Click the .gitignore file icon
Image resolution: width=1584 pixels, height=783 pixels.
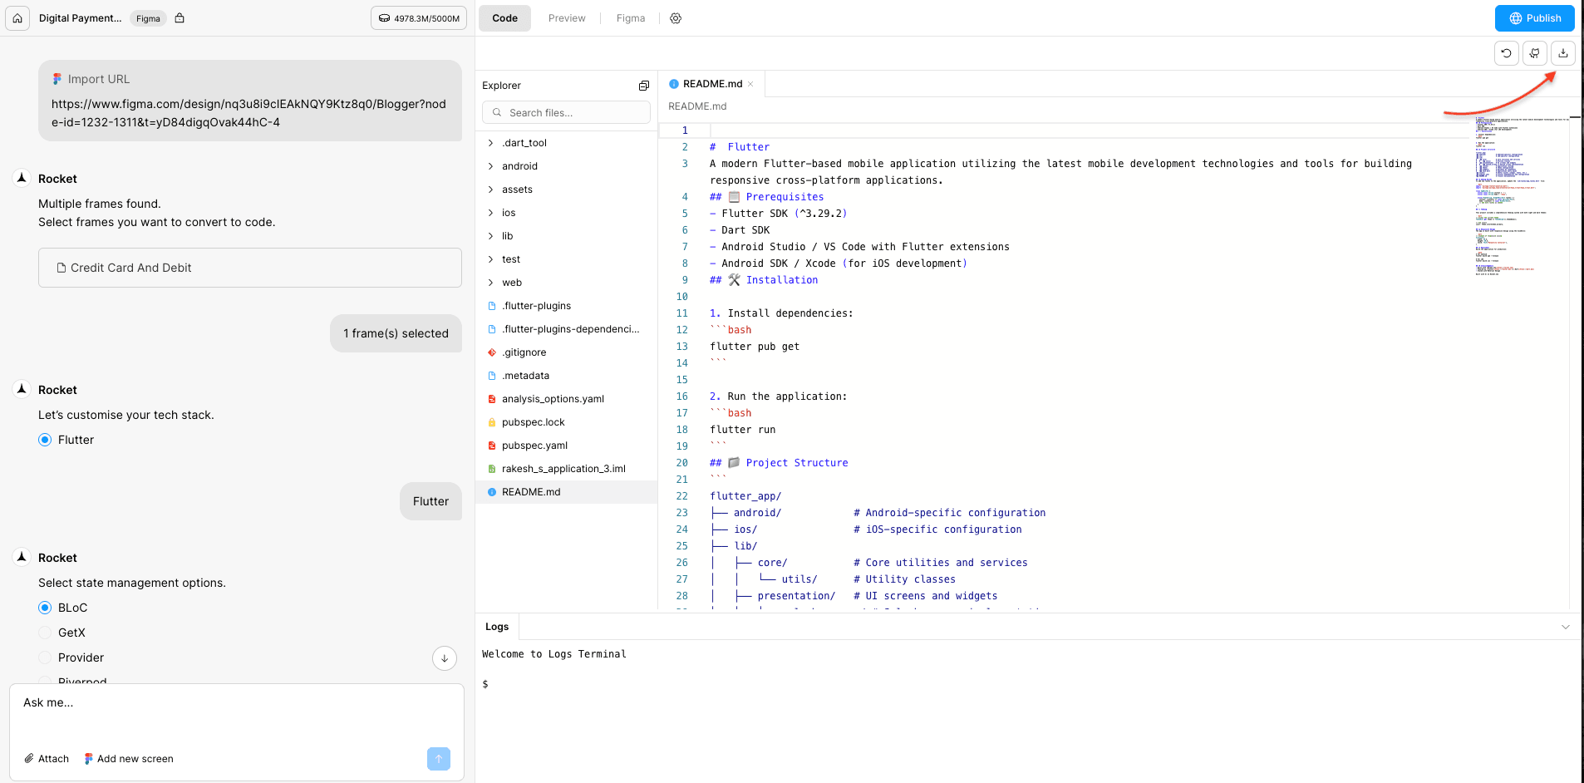click(x=491, y=352)
